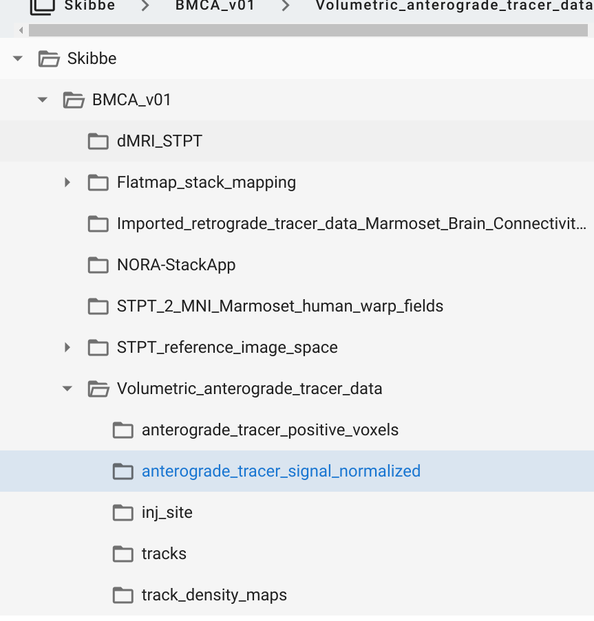The image size is (594, 621).
Task: Click the horizontal scrollbar left arrow
Action: [x=21, y=30]
